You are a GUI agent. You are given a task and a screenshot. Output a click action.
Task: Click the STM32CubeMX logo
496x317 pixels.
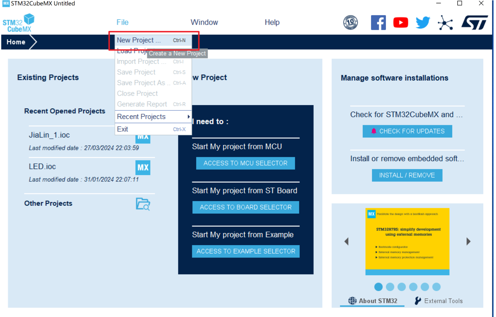pyautogui.click(x=19, y=23)
